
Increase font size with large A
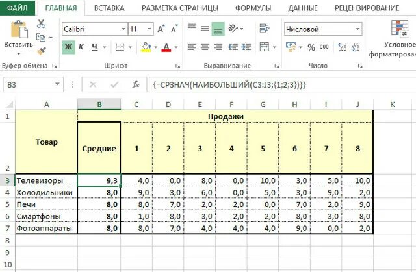click(161, 29)
